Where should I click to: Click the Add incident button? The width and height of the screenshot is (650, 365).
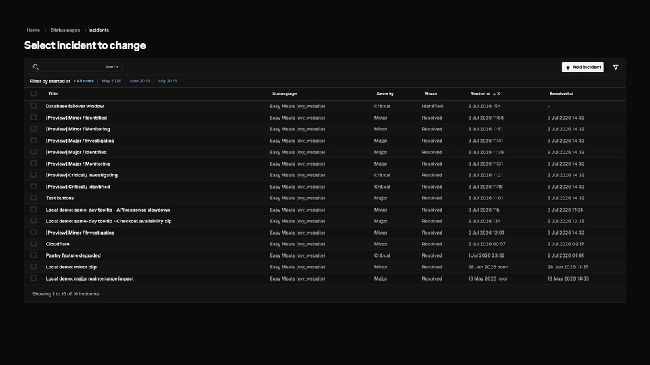click(x=582, y=67)
